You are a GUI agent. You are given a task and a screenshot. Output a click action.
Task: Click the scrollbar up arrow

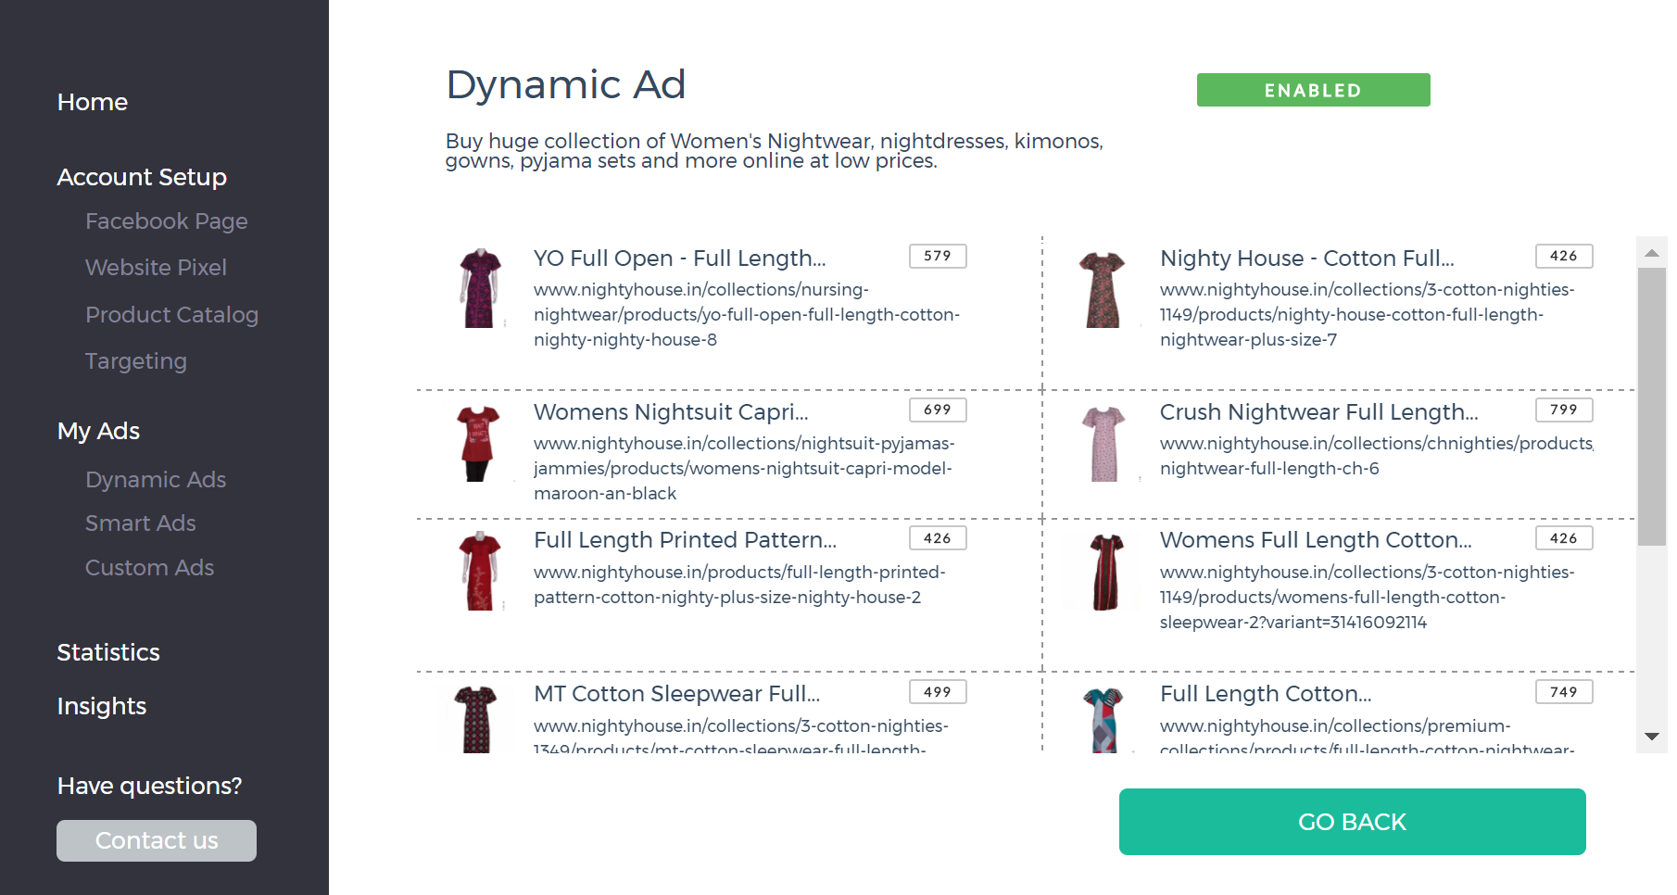[x=1651, y=253]
